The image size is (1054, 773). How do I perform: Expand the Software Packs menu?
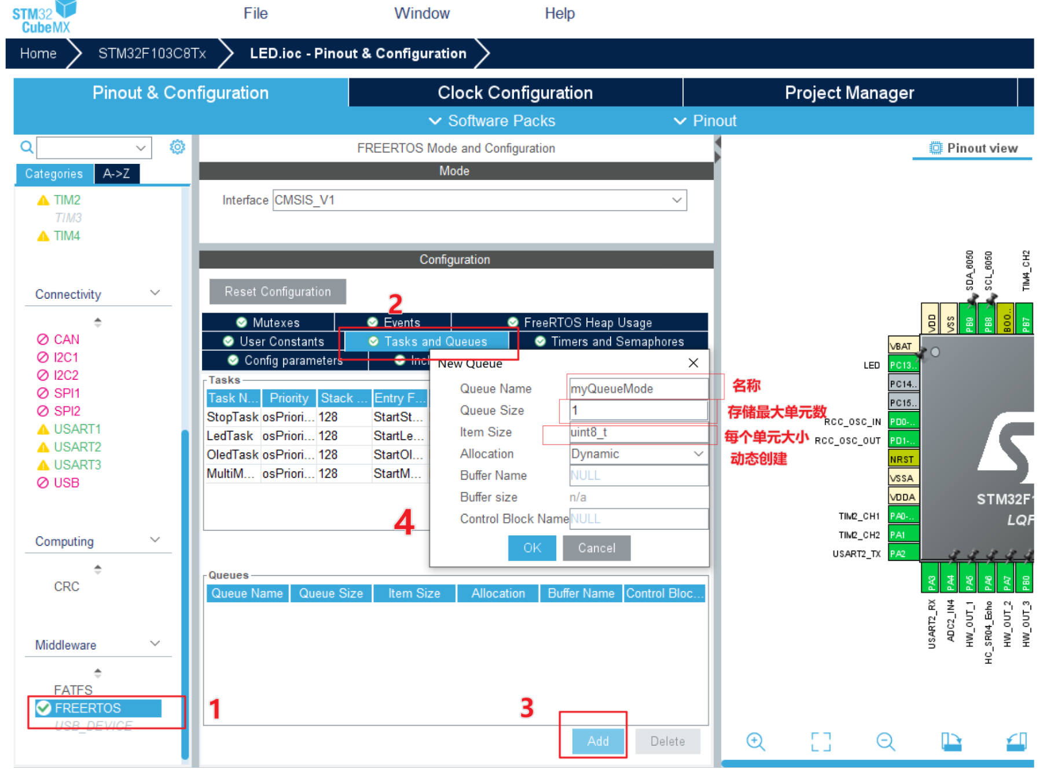coord(492,121)
